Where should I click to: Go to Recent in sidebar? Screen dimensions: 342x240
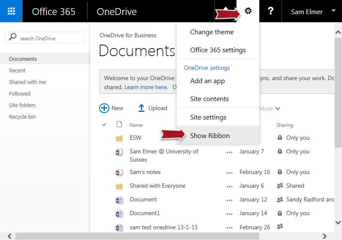pyautogui.click(x=17, y=71)
